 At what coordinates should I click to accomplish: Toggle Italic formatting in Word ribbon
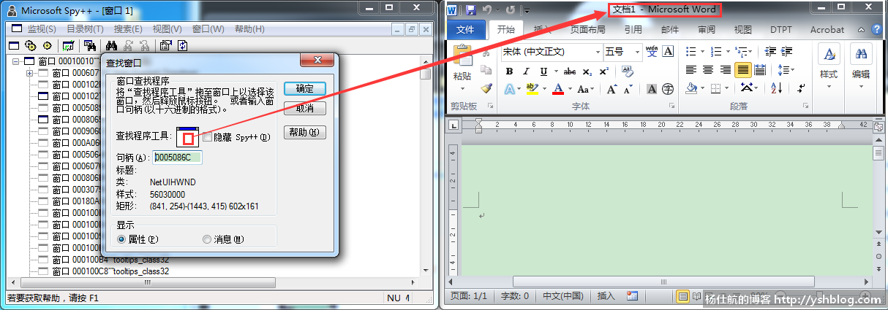click(x=526, y=71)
